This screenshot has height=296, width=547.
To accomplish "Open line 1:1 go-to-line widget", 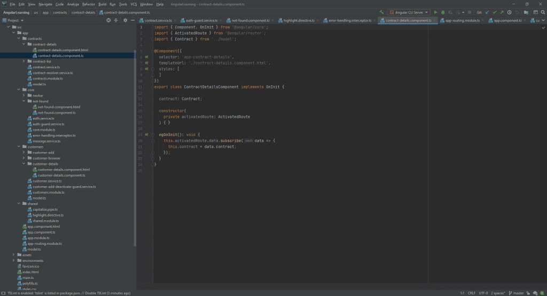I will (462, 293).
